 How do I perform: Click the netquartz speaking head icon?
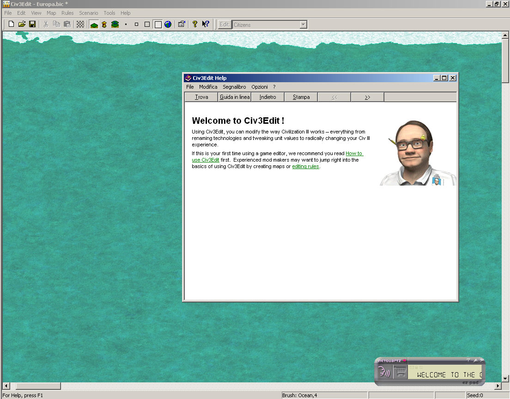tap(384, 372)
